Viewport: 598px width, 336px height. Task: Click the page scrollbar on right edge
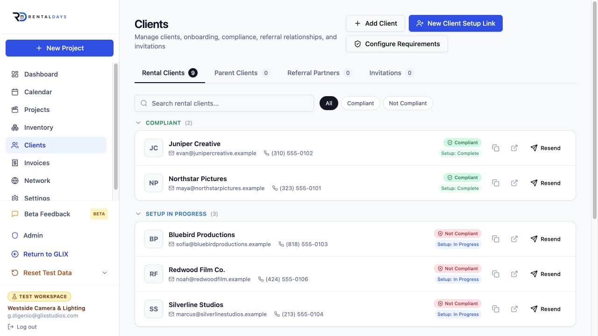coord(595,110)
